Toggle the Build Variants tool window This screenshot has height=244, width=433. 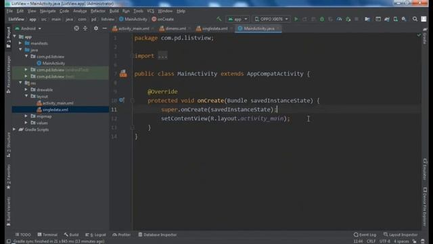[x=9, y=211]
